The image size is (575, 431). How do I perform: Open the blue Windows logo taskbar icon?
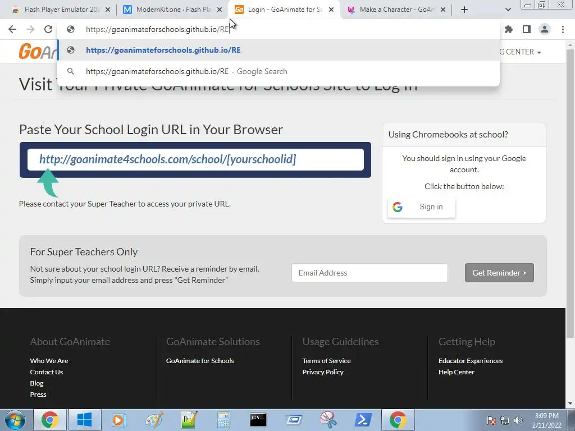pyautogui.click(x=84, y=420)
